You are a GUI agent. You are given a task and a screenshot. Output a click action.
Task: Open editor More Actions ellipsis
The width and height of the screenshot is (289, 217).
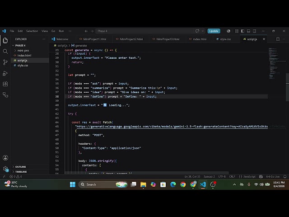pos(284,39)
